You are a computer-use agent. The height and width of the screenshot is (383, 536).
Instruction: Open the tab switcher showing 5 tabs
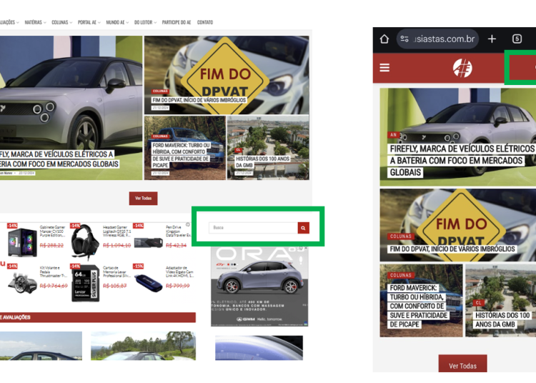517,39
